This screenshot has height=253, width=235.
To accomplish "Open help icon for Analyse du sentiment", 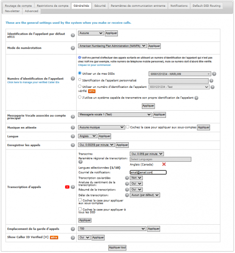I will tap(127, 184).
